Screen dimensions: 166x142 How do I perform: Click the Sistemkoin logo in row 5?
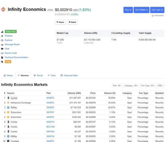[8, 117]
